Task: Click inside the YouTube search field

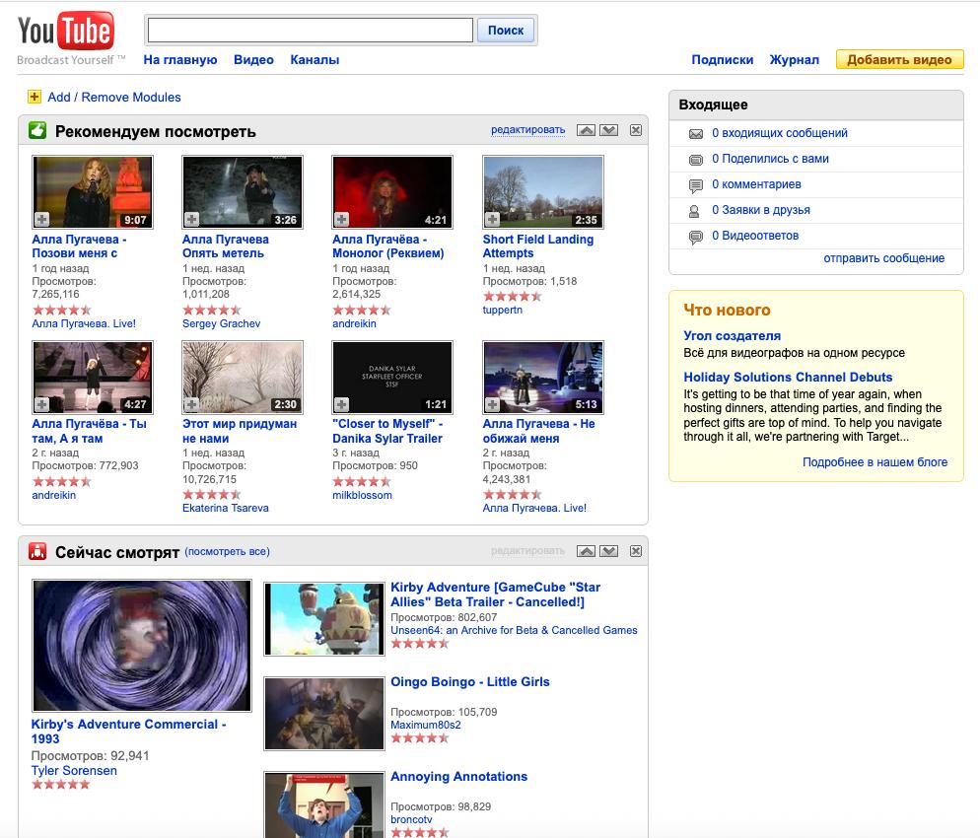Action: [310, 31]
